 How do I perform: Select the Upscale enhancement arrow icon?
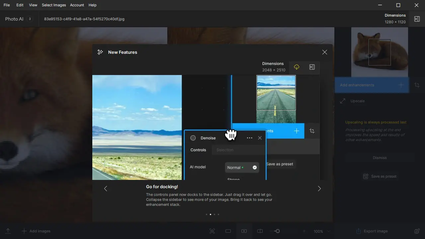pyautogui.click(x=342, y=101)
